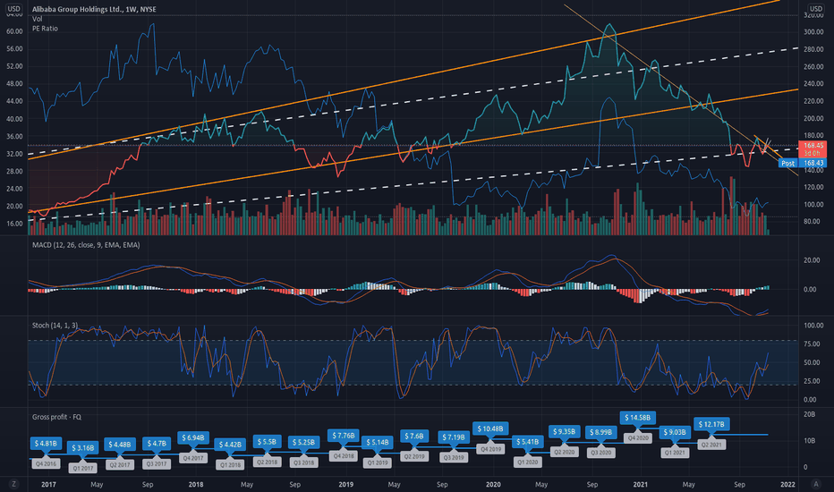Click the Q2 2018 quarter tag
Viewport: 834px width, 492px height.
[267, 462]
